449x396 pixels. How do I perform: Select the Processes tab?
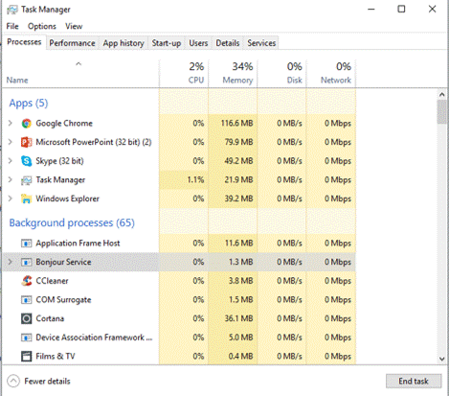24,42
